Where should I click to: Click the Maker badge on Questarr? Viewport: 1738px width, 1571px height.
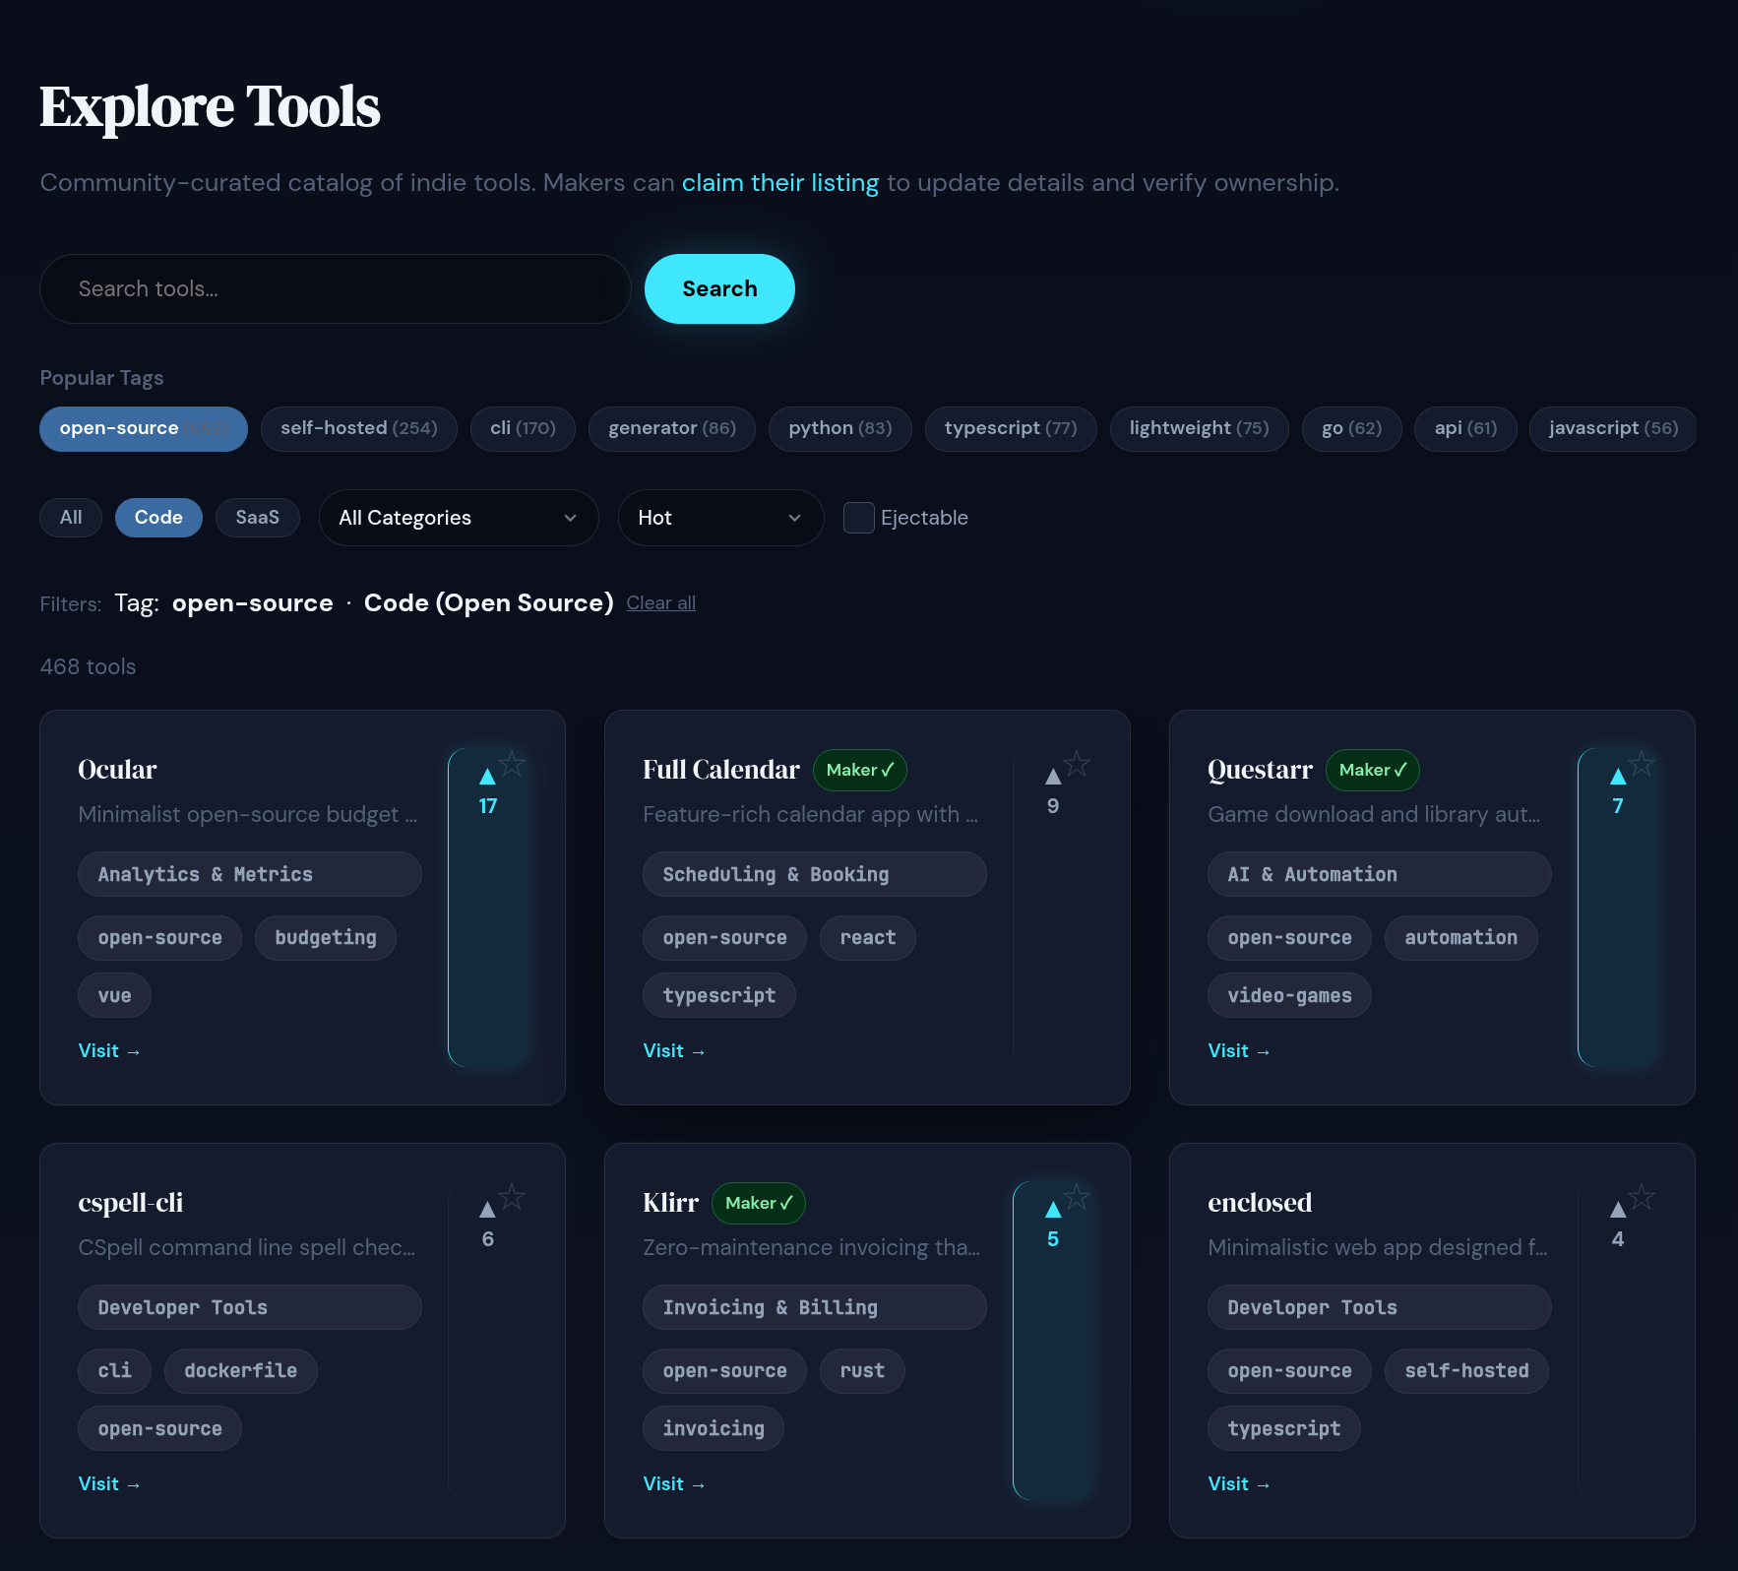tap(1373, 770)
